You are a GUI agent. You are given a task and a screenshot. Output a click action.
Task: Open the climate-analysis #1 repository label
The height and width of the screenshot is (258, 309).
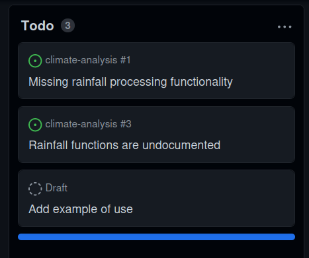coord(88,60)
